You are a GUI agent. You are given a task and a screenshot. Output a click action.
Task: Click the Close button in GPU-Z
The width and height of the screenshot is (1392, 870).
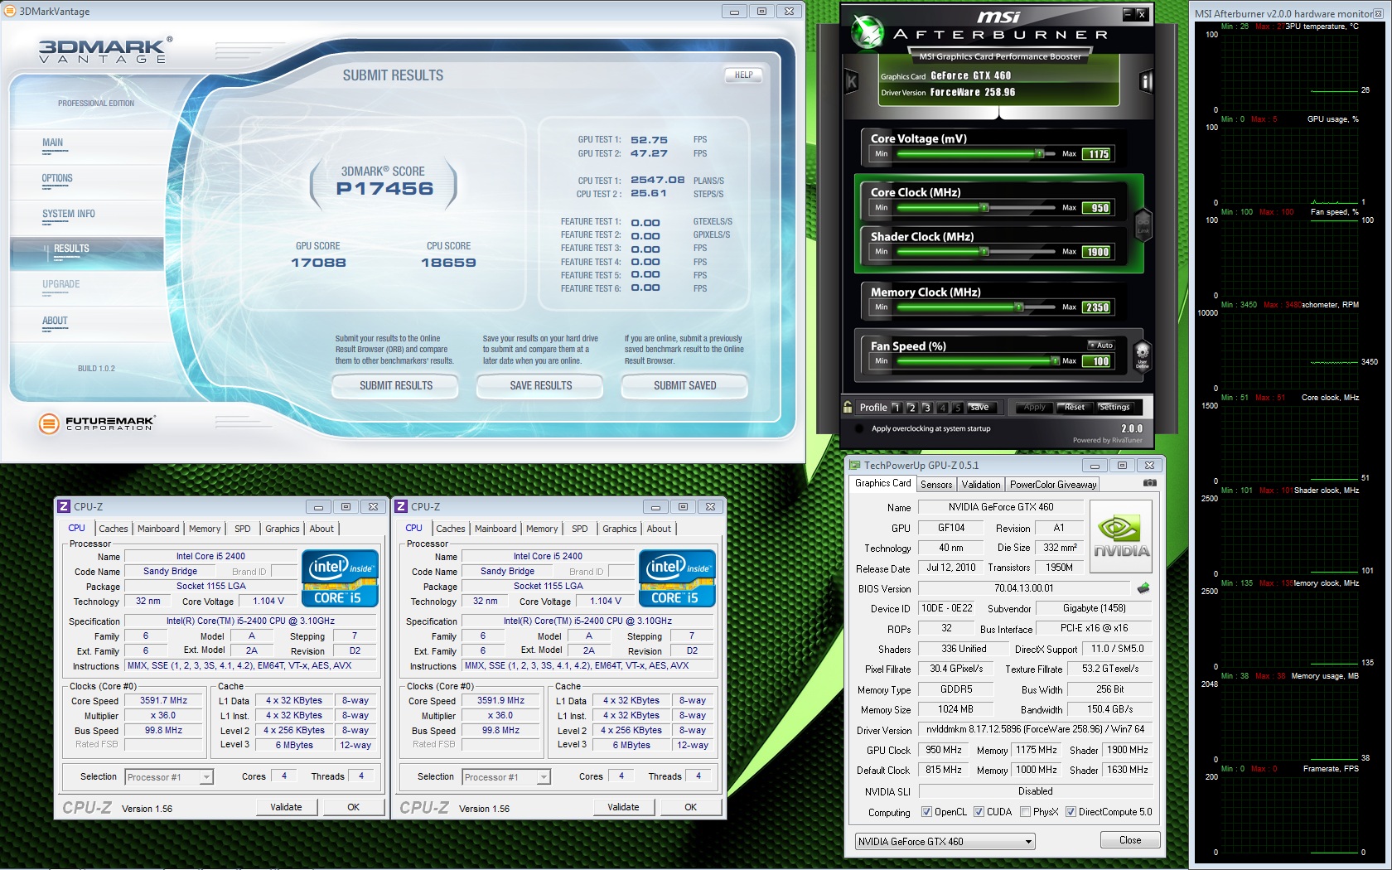[1130, 840]
